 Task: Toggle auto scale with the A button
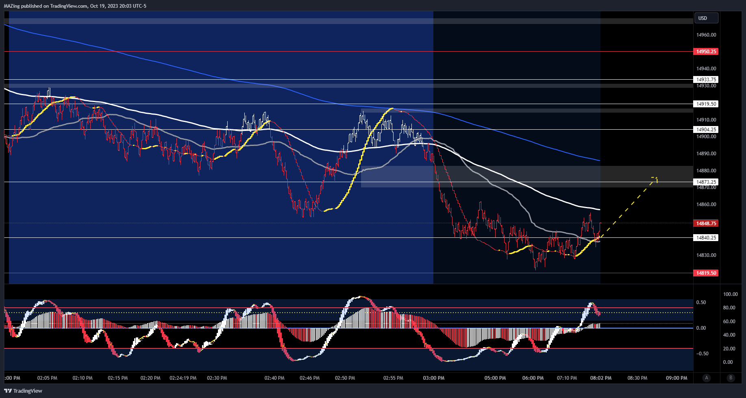(x=707, y=378)
